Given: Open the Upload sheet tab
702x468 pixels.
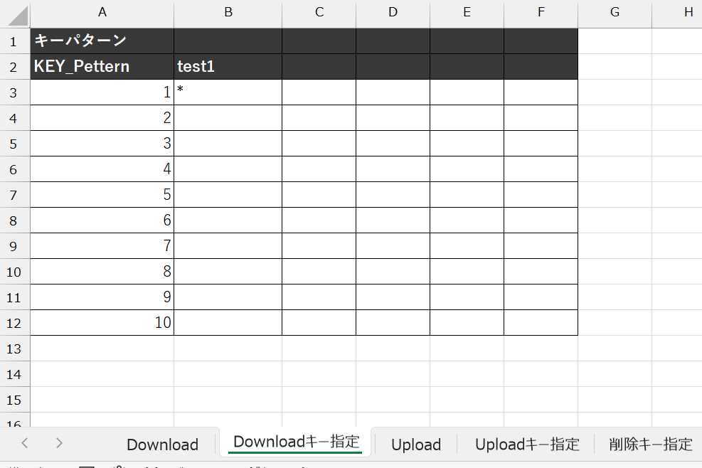Looking at the screenshot, I should click(416, 445).
